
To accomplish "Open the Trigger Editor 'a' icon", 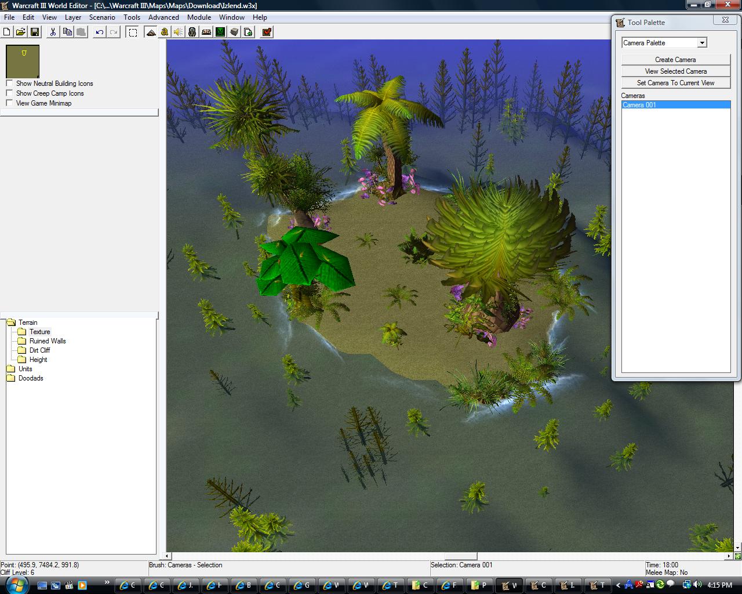I will point(165,32).
